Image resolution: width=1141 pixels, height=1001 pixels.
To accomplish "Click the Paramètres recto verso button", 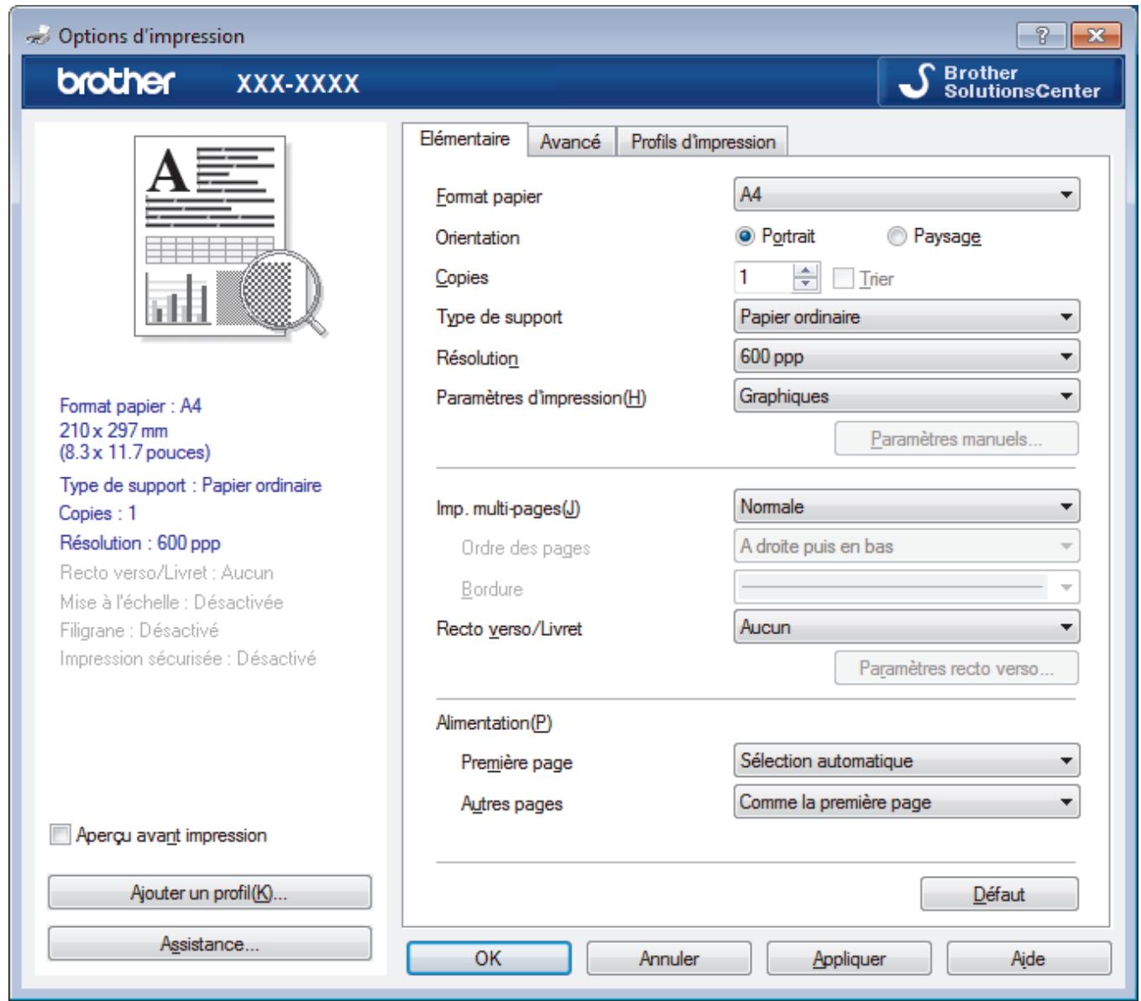I will [x=956, y=669].
